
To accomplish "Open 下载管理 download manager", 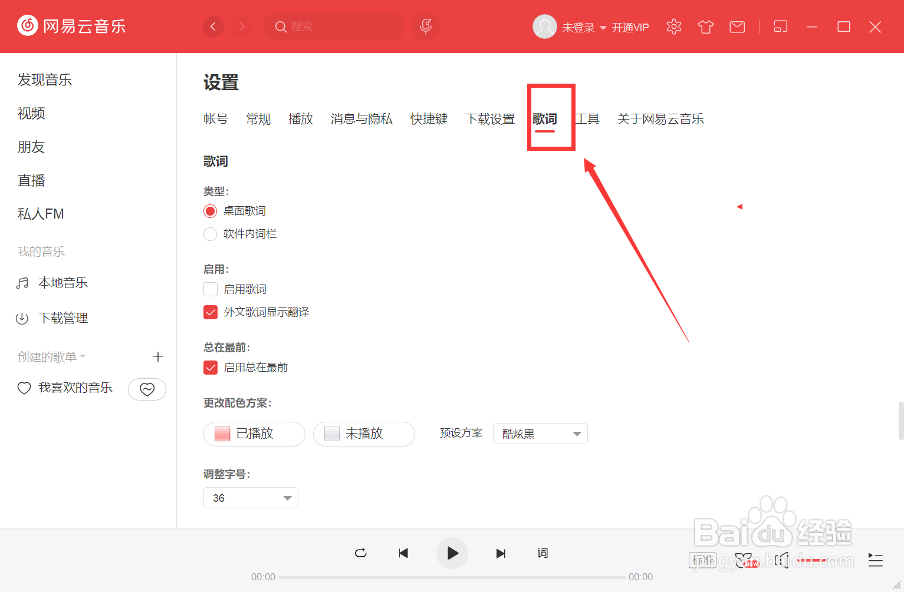I will 63,318.
